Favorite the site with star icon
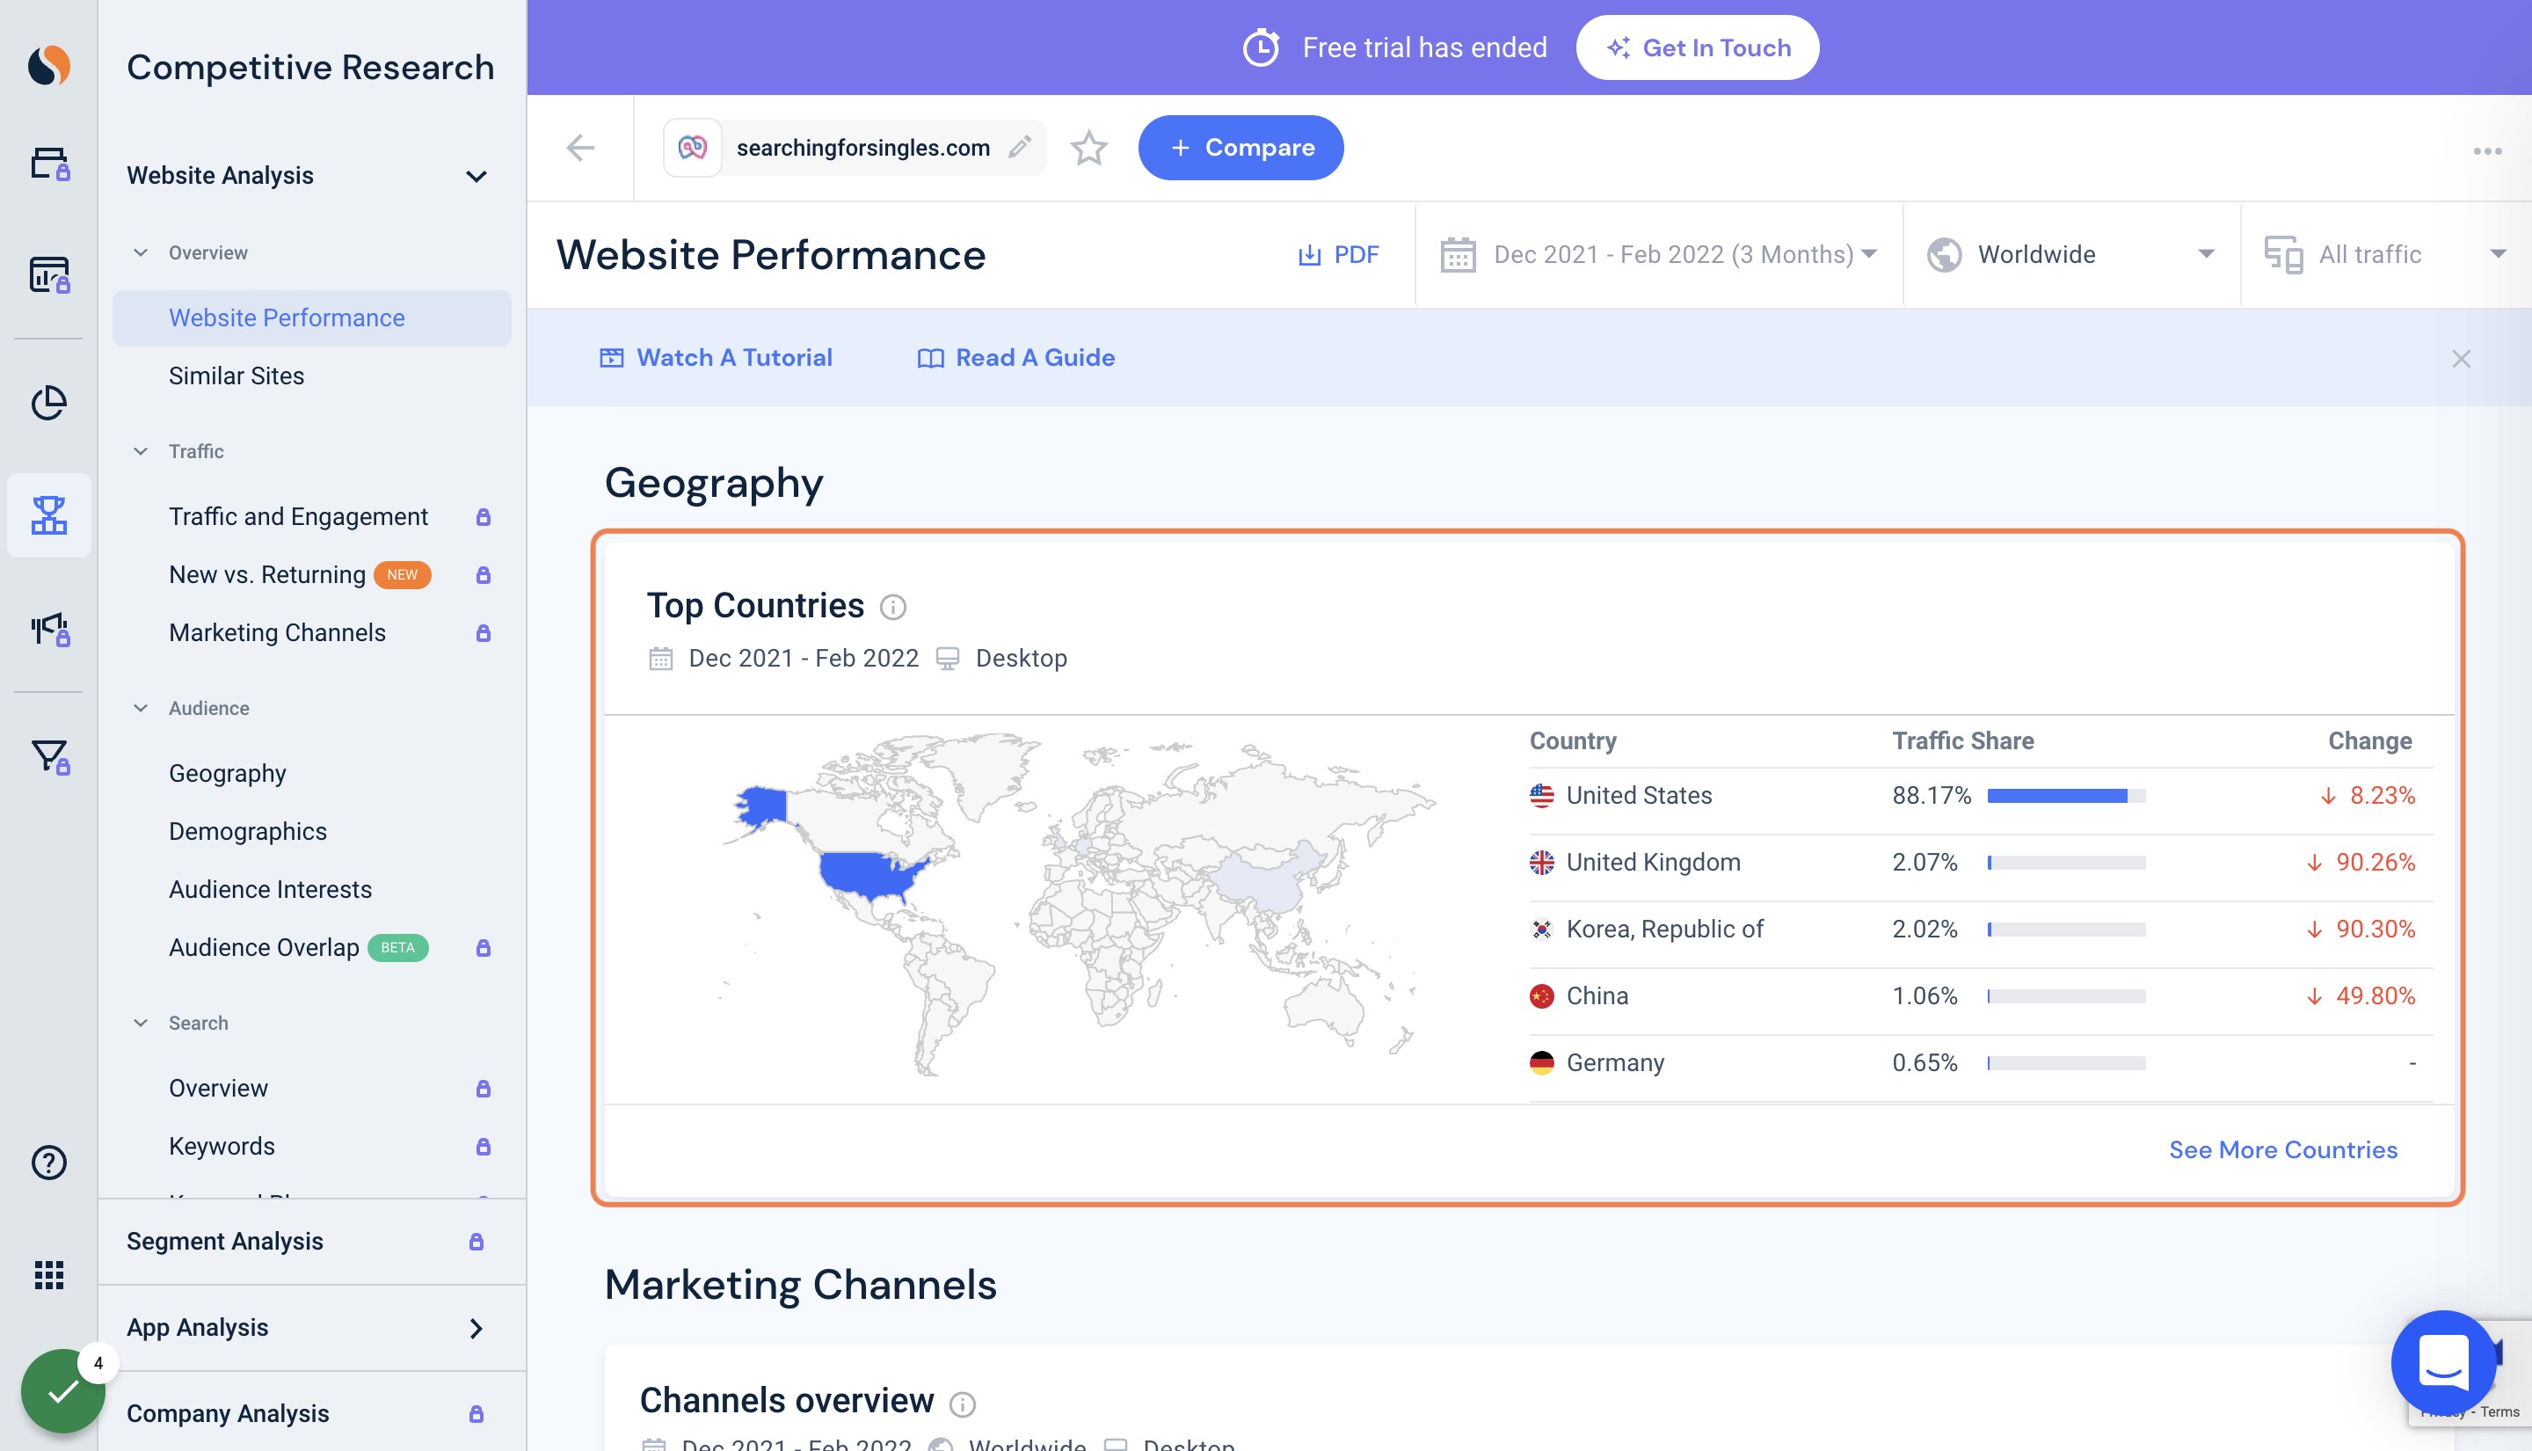The height and width of the screenshot is (1451, 2532). click(1088, 149)
